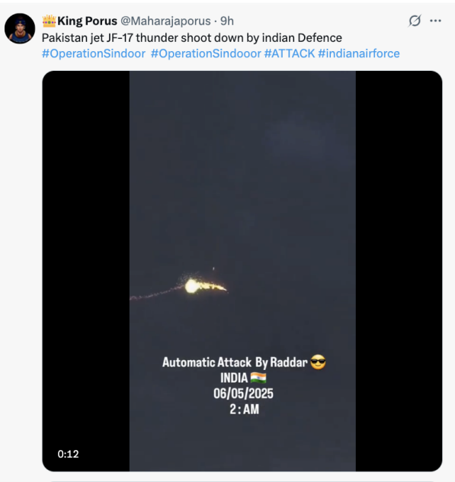Open the misspelled #OperationSindooor hashtag
Viewport: 455px width, 482px height.
click(x=206, y=53)
